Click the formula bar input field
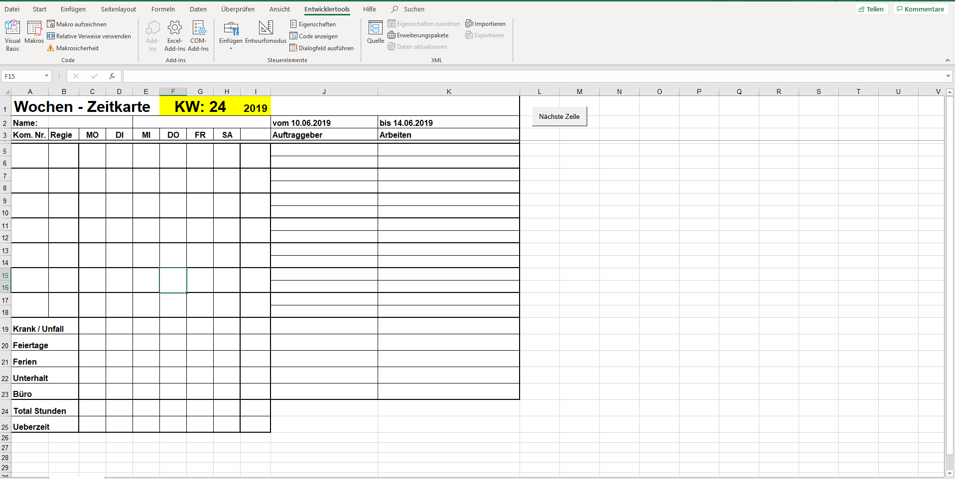955x479 pixels. click(x=533, y=76)
